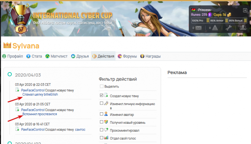The height and width of the screenshot is (144, 251).
Task: Click the new-topic file icon at 21:05 entry
Action: [x=17, y=109]
